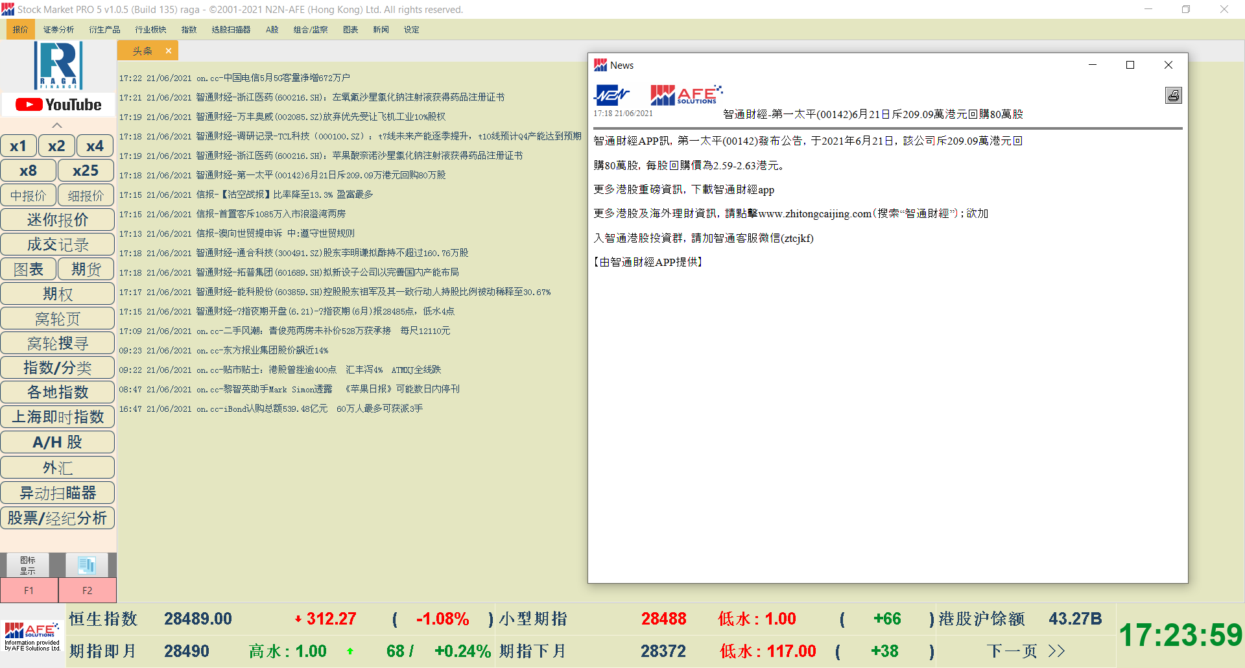The image size is (1245, 668).
Task: Select the x4 multiplier button
Action: tap(95, 146)
